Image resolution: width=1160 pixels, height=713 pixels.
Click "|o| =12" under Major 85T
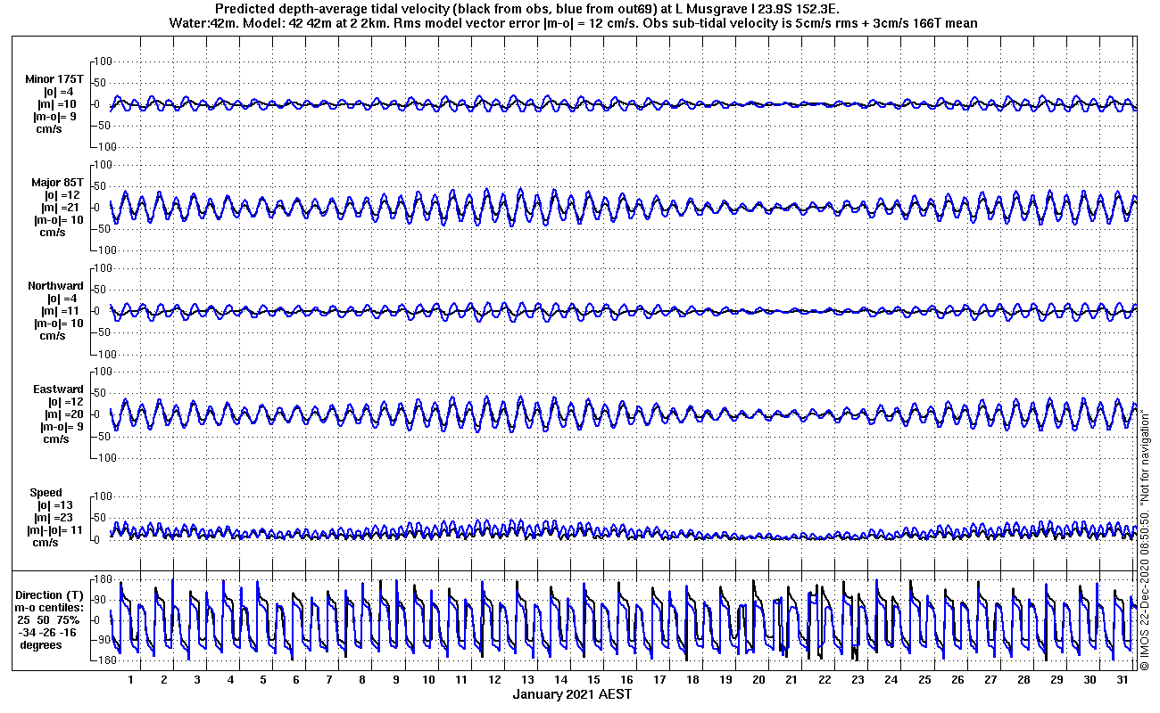coord(62,195)
